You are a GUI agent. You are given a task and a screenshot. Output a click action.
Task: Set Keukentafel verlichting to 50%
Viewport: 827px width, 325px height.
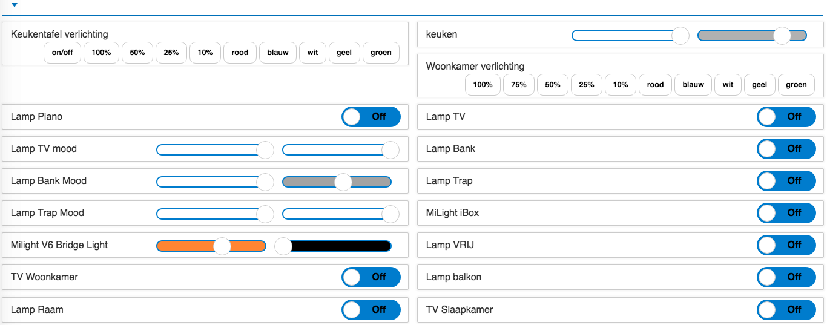pos(137,53)
